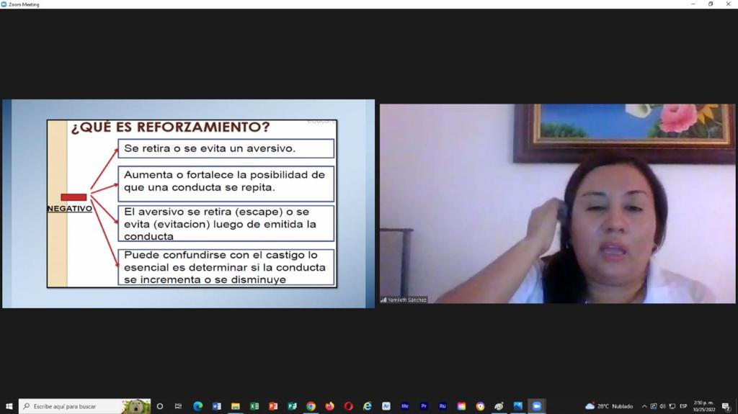738x414 pixels.
Task: Open File Explorer from the taskbar
Action: point(236,406)
